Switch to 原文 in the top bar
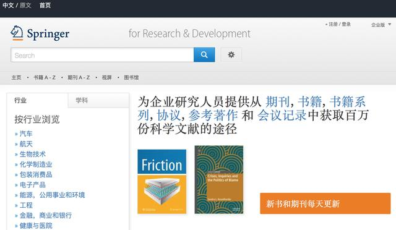 coord(25,6)
